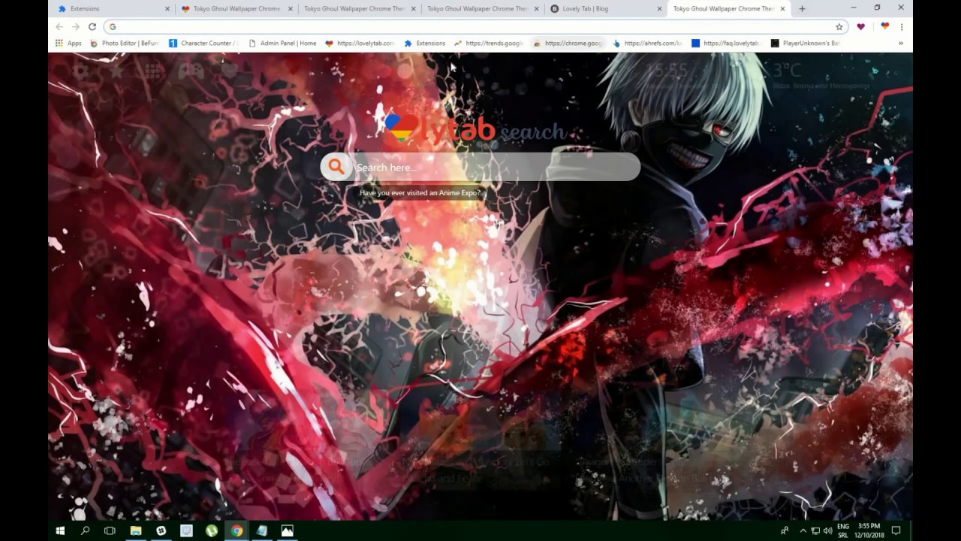Image resolution: width=961 pixels, height=541 pixels.
Task: Click the orange search magnifier icon
Action: pyautogui.click(x=336, y=167)
